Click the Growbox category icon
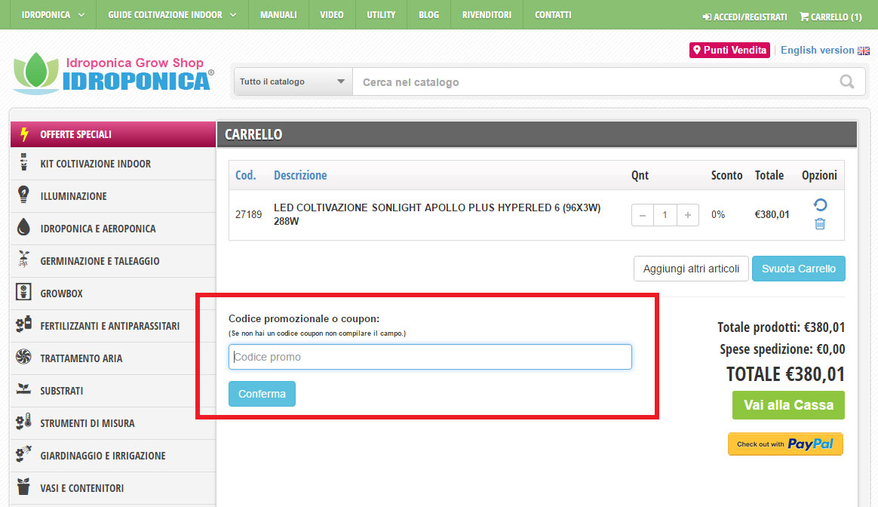Viewport: 878px width, 507px height. pos(23,292)
